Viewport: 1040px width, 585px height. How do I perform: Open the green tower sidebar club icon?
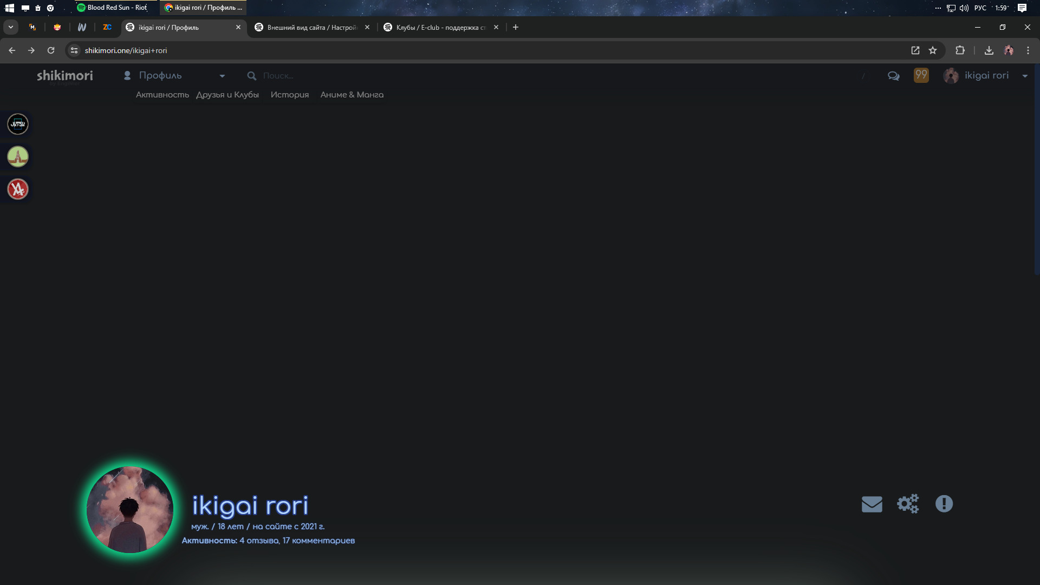(18, 157)
